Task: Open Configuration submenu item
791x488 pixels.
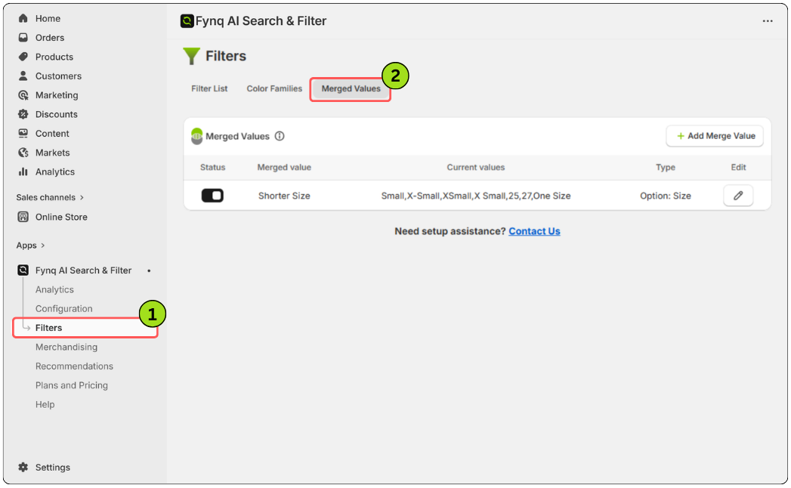Action: coord(64,309)
